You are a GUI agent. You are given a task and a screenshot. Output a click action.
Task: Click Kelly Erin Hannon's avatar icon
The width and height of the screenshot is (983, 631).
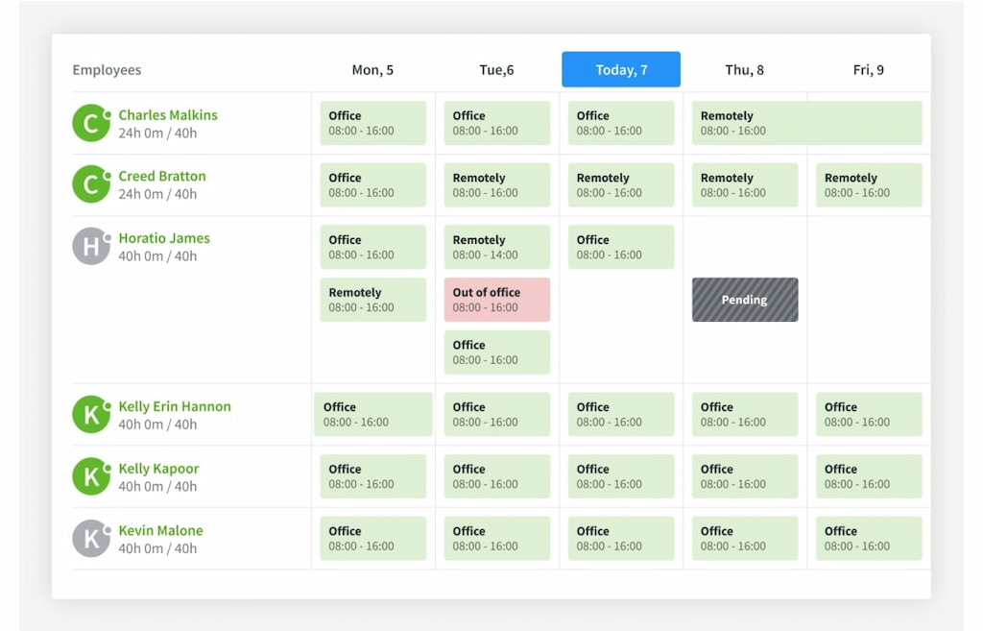tap(91, 415)
